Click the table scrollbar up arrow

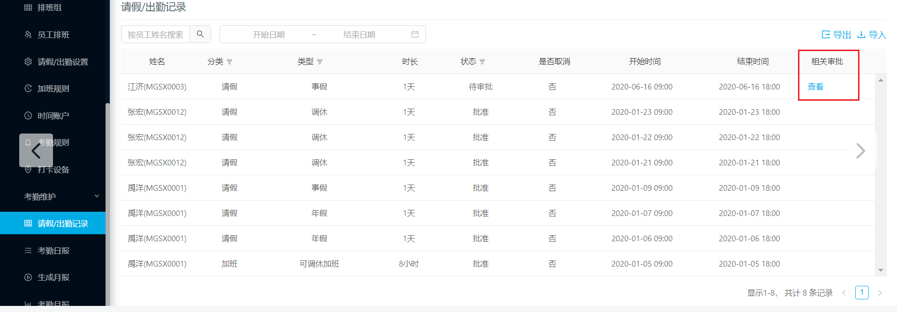(881, 80)
